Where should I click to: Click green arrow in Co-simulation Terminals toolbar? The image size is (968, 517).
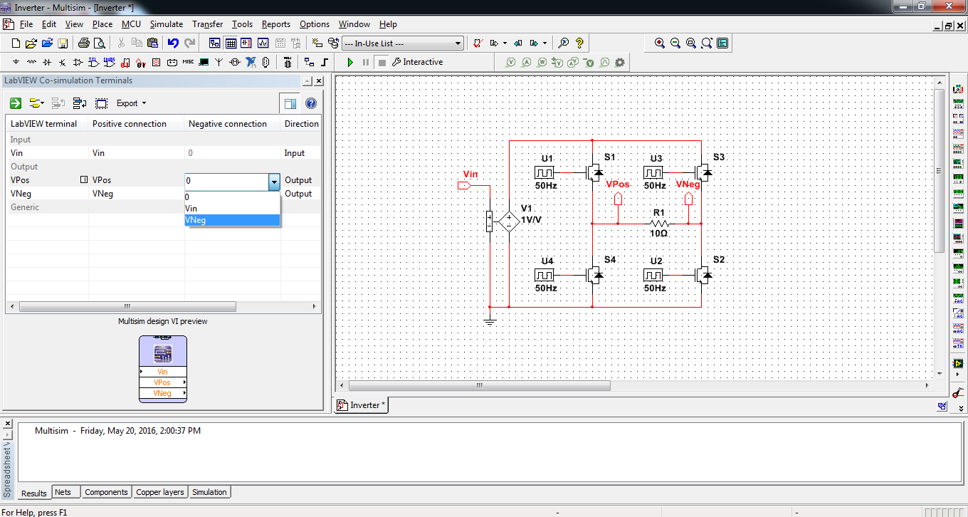(x=15, y=103)
